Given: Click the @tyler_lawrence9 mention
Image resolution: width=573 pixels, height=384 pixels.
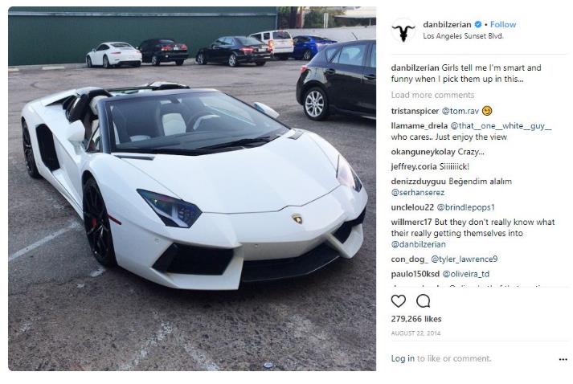Looking at the screenshot, I should [x=464, y=259].
